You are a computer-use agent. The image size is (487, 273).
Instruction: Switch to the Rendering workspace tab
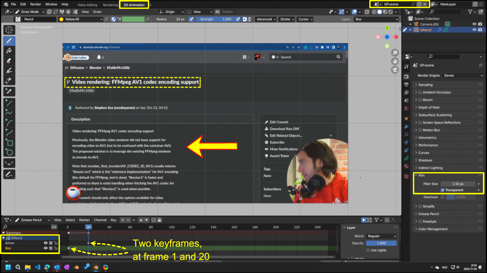(x=110, y=5)
